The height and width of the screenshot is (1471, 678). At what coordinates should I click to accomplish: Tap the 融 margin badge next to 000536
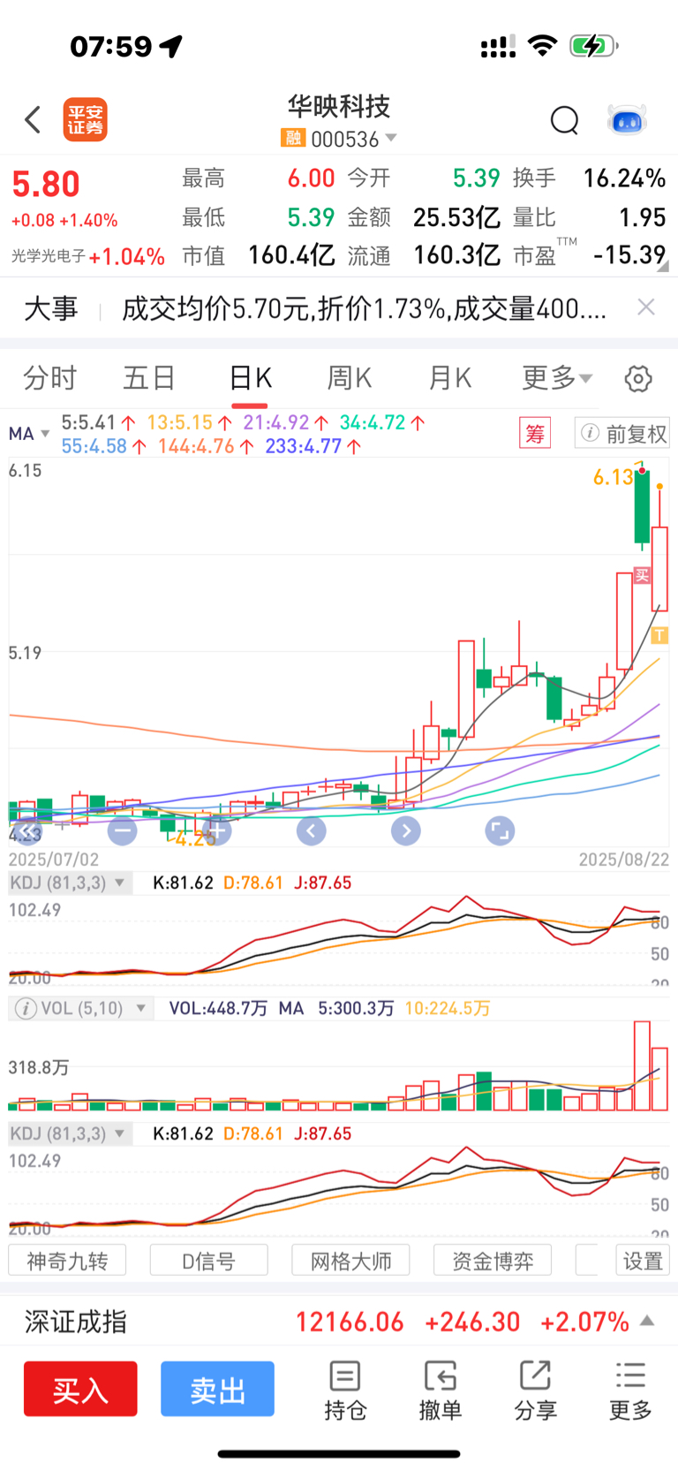[292, 138]
